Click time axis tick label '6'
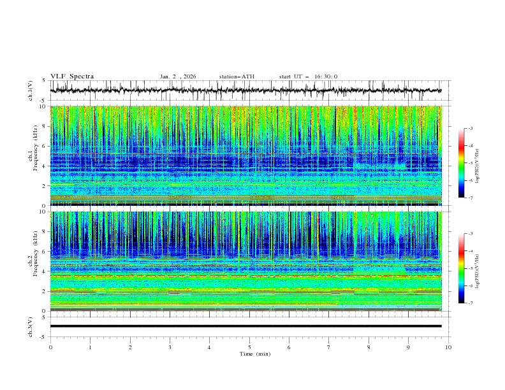This screenshot has height=390, width=505. [x=289, y=347]
